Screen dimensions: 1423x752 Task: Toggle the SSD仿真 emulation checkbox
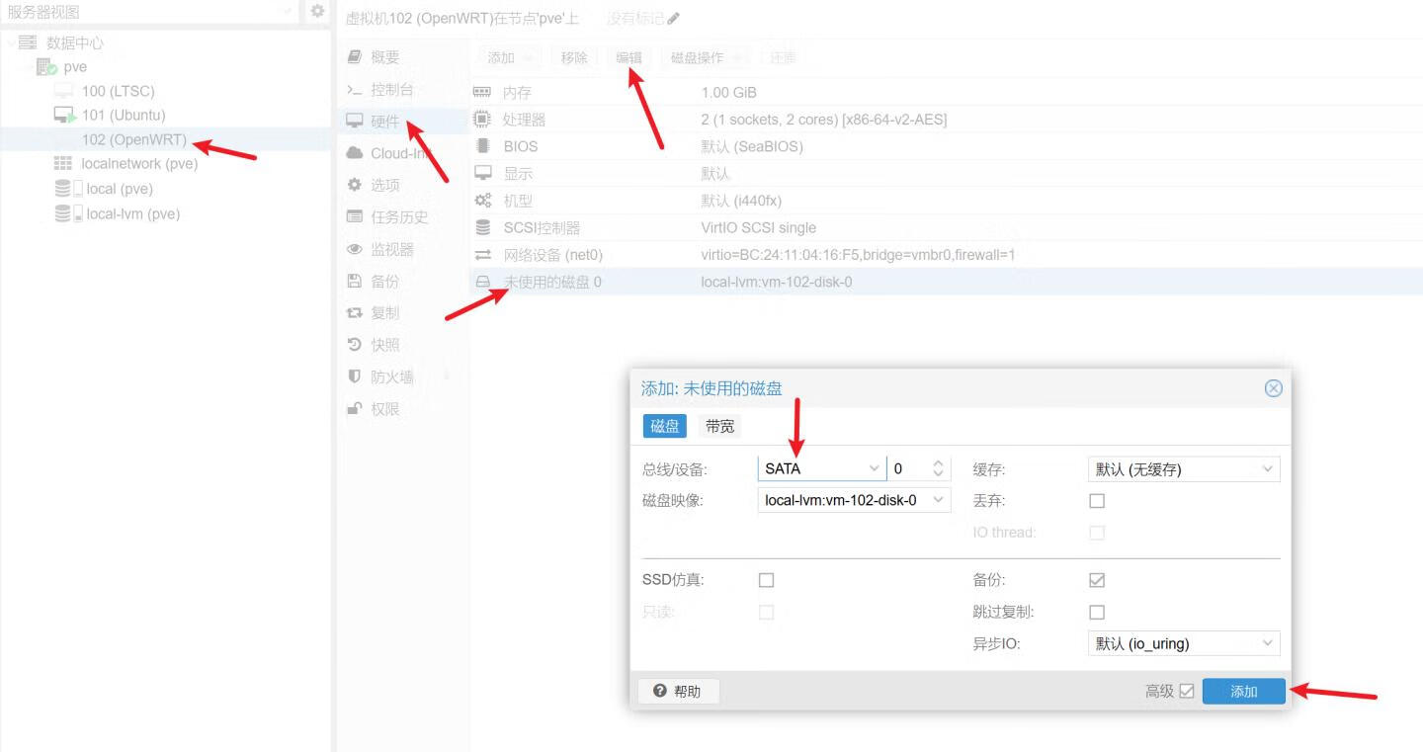point(766,580)
